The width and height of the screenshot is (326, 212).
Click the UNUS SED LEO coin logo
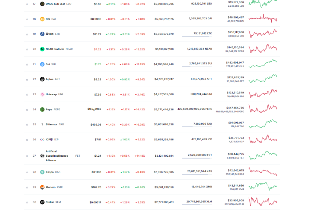(x=42, y=4)
